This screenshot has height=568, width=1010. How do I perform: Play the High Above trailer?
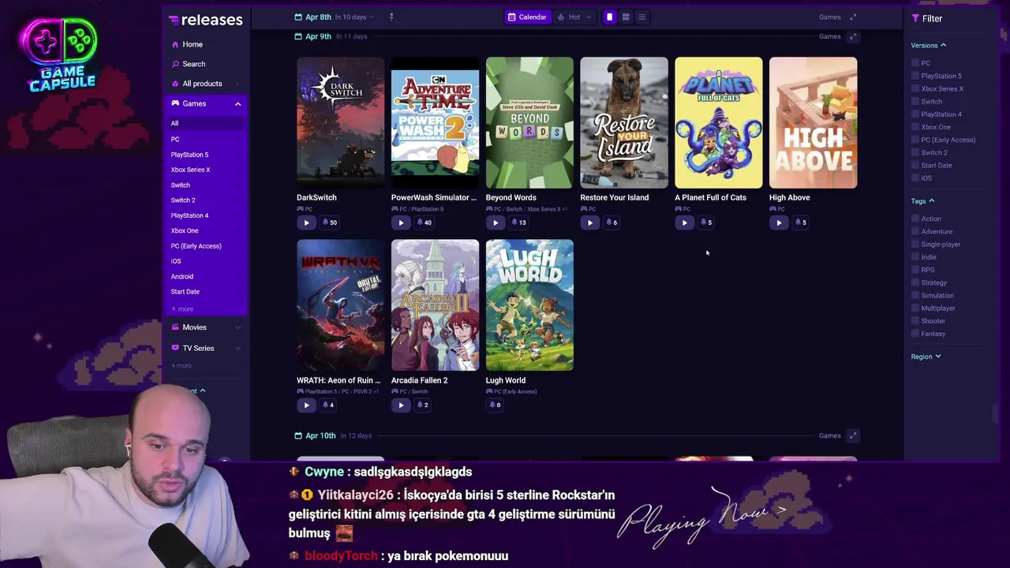[779, 222]
